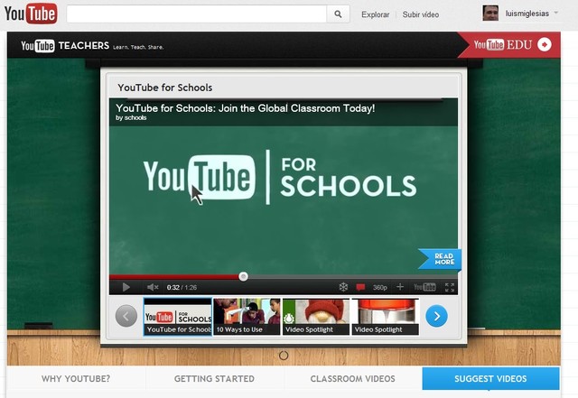This screenshot has height=398, width=578.
Task: Play the video
Action: tap(126, 287)
